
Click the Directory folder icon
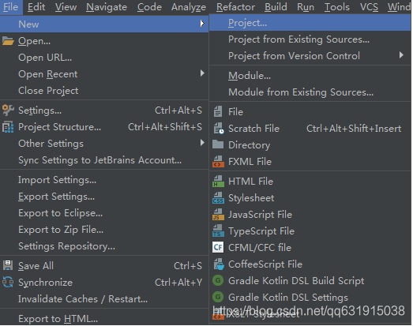[218, 144]
